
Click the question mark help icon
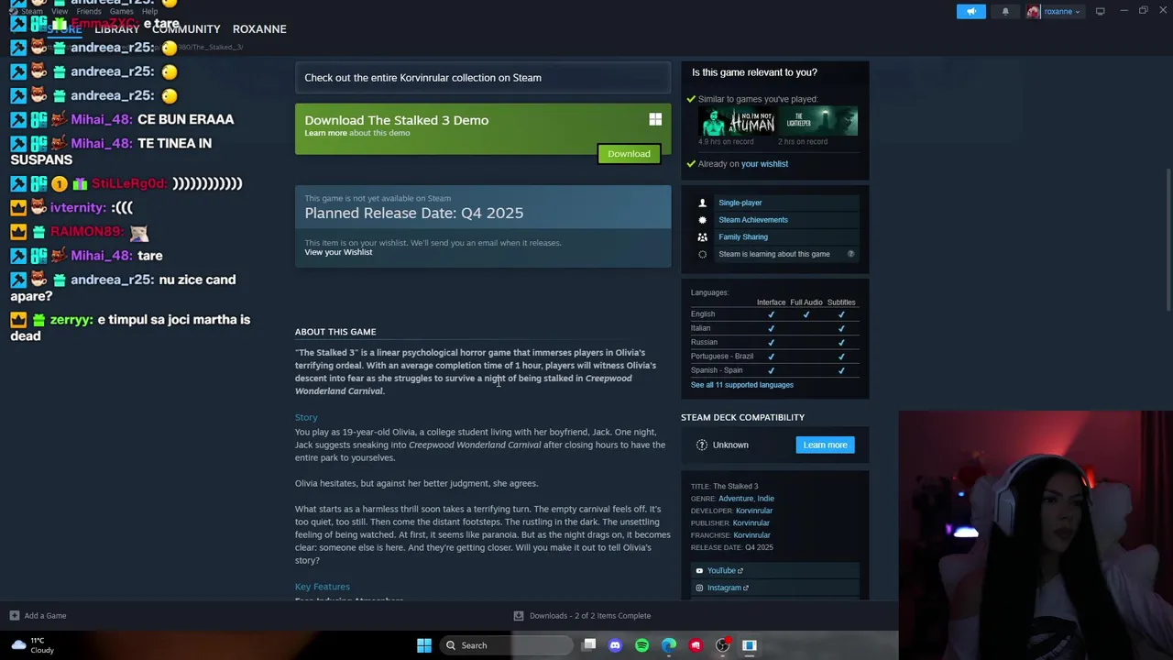pos(850,254)
